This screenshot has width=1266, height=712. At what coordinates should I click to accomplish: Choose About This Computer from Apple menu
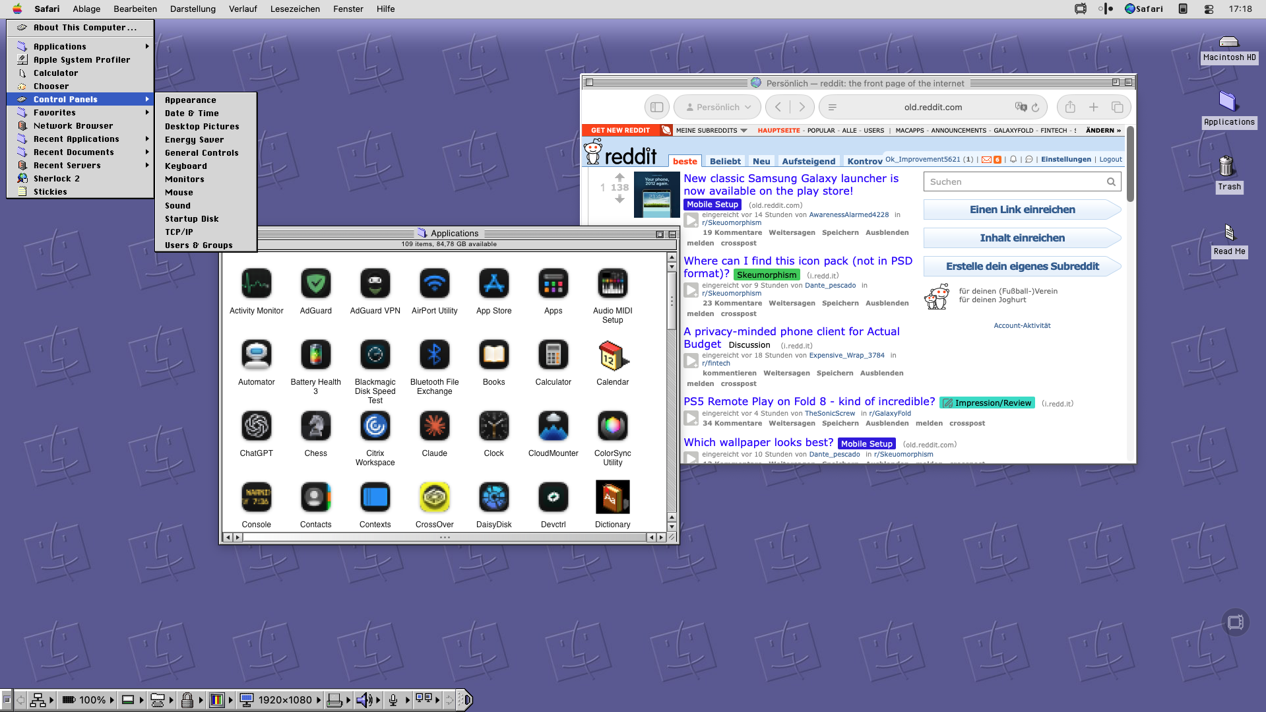80,28
